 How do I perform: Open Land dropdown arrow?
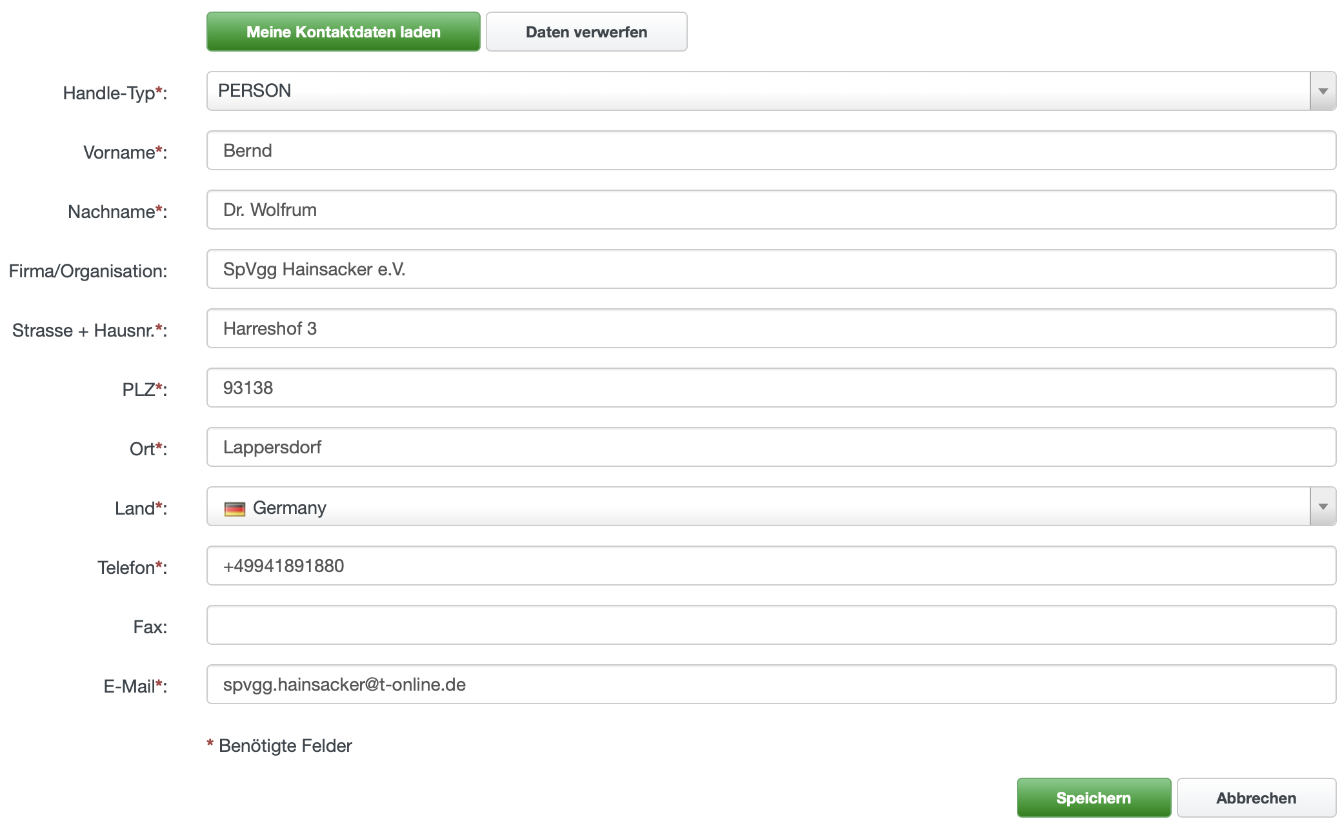pyautogui.click(x=1323, y=507)
